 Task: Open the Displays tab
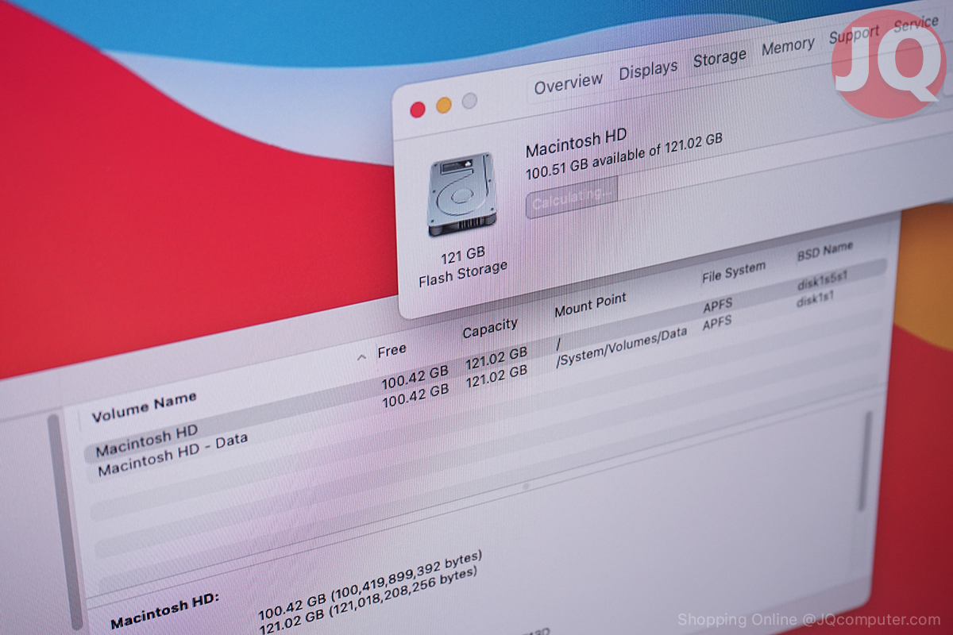tap(648, 70)
